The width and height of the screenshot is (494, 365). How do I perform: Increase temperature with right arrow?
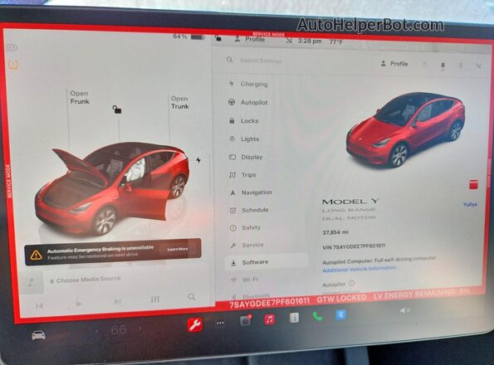click(x=139, y=328)
